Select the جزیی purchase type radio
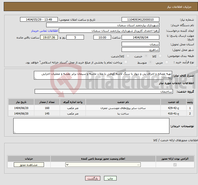Image resolution: width=198 pixels, height=185 pixels. (167, 62)
